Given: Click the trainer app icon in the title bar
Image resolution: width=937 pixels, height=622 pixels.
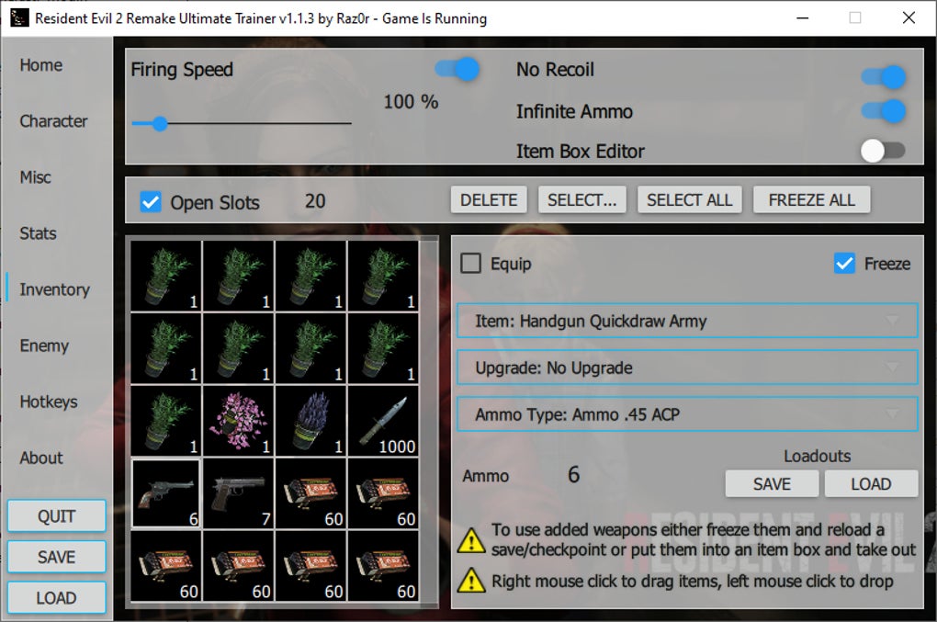Looking at the screenshot, I should (x=19, y=18).
